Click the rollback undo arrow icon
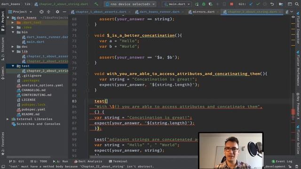 pos(272,4)
